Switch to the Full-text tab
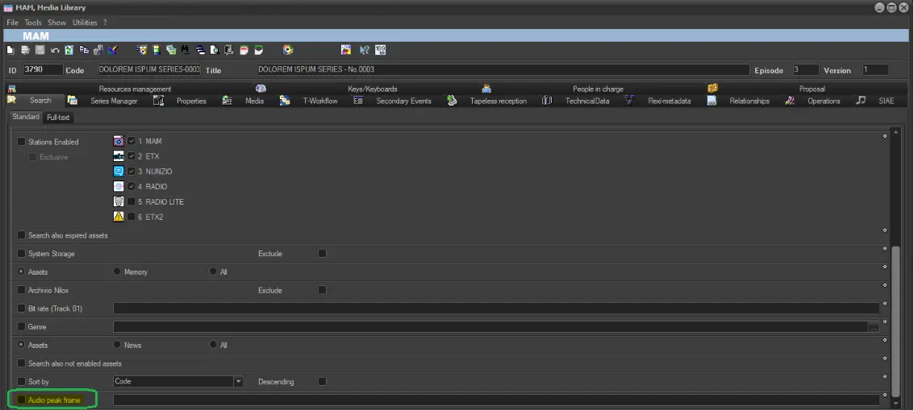The height and width of the screenshot is (410, 914). pos(58,118)
